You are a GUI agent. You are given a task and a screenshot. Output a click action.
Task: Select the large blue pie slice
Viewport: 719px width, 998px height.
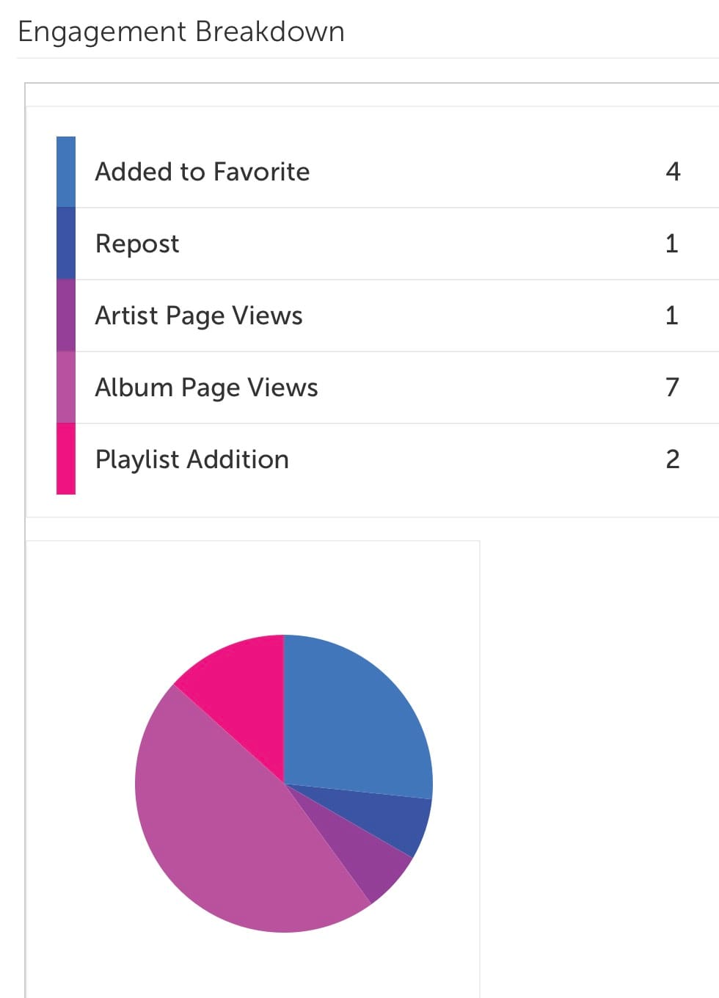(352, 719)
